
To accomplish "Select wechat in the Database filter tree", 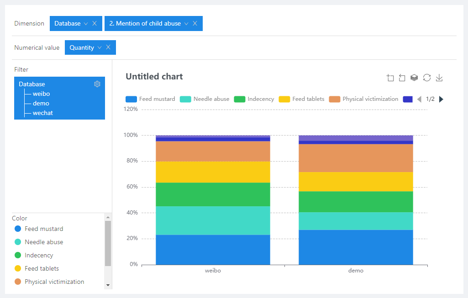I will (x=43, y=113).
